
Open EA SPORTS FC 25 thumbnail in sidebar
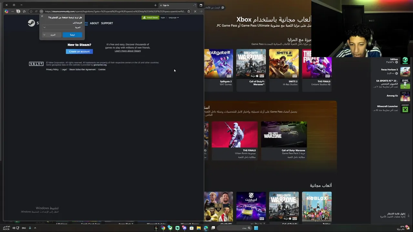pyautogui.click(x=405, y=84)
